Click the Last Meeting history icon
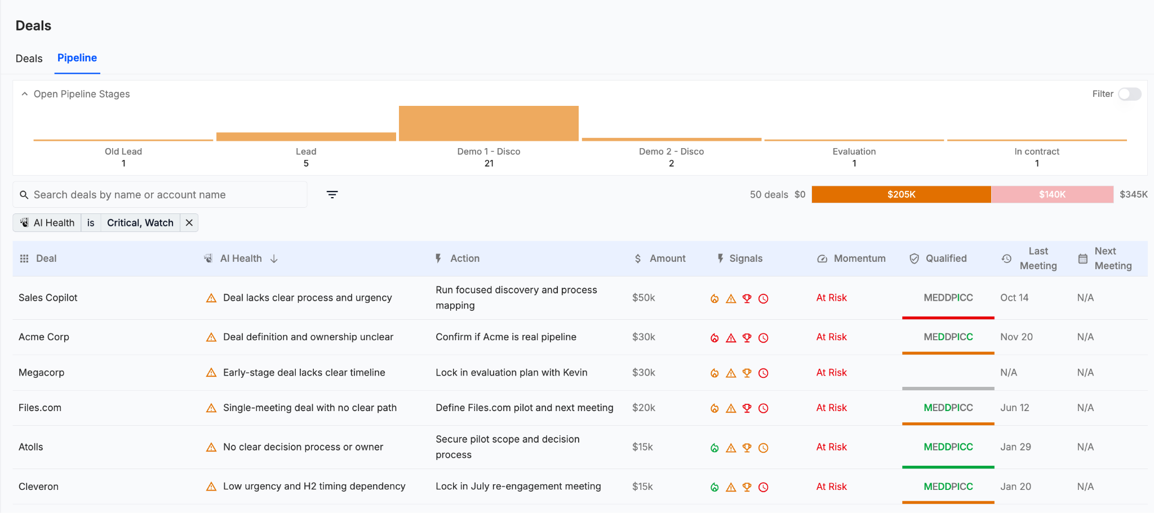The height and width of the screenshot is (513, 1154). (x=1006, y=258)
